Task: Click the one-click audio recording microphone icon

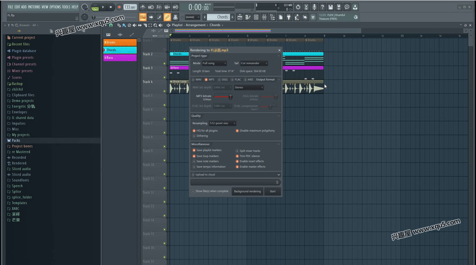Action: [314, 7]
